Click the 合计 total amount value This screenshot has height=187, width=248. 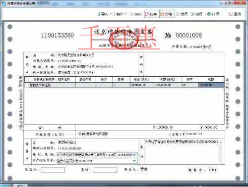(x=163, y=127)
